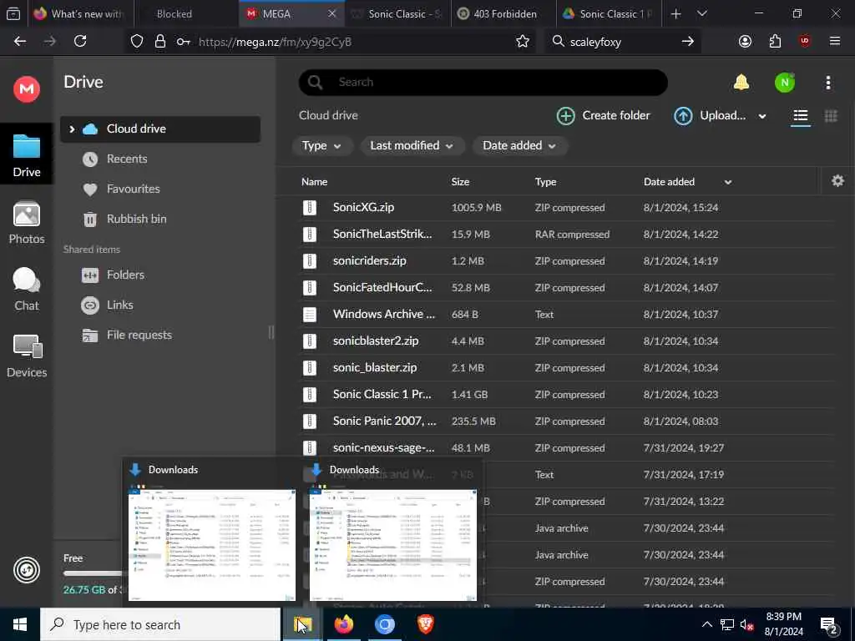
Task: Switch to the Blocked tab
Action: [x=185, y=13]
